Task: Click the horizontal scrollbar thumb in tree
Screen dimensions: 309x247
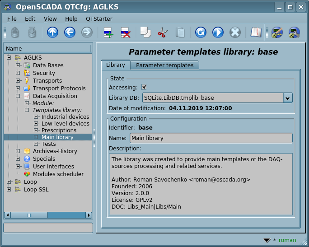Action: pyautogui.click(x=29, y=215)
